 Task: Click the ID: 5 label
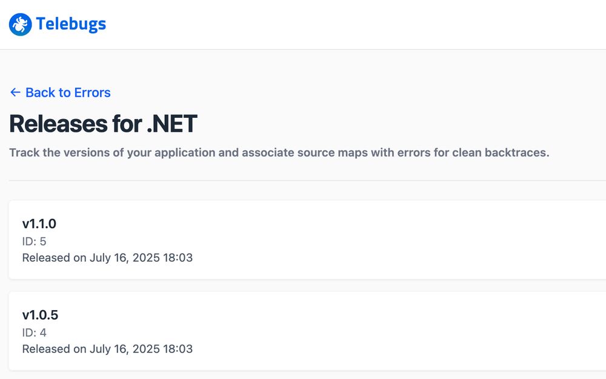point(34,241)
